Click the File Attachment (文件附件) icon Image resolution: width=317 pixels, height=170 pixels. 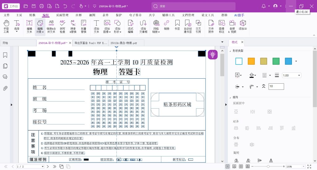[211, 26]
